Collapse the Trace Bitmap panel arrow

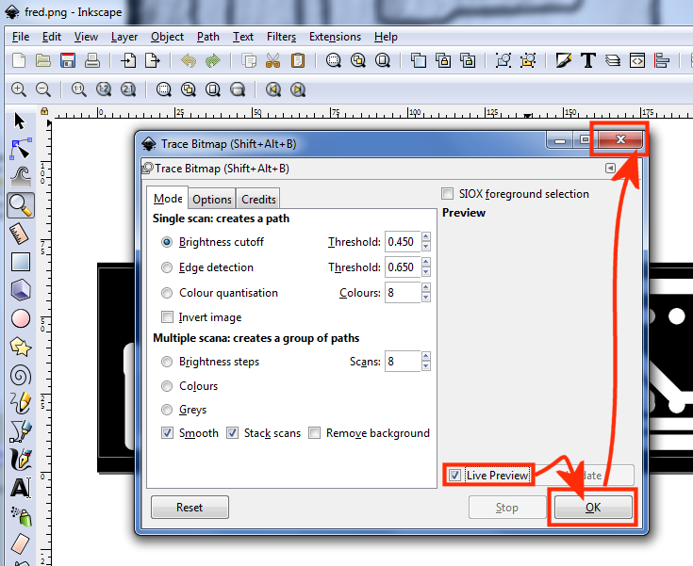[610, 169]
